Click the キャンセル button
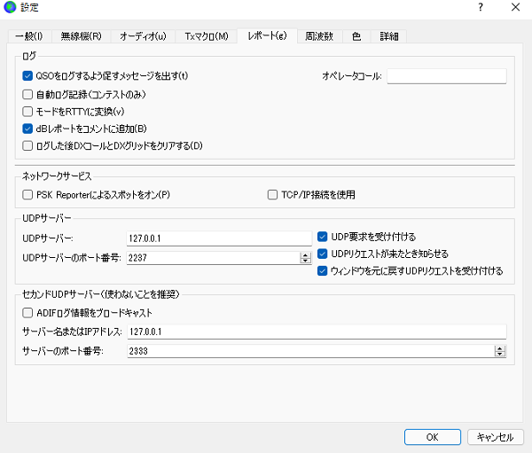Image resolution: width=532 pixels, height=453 pixels. 494,437
